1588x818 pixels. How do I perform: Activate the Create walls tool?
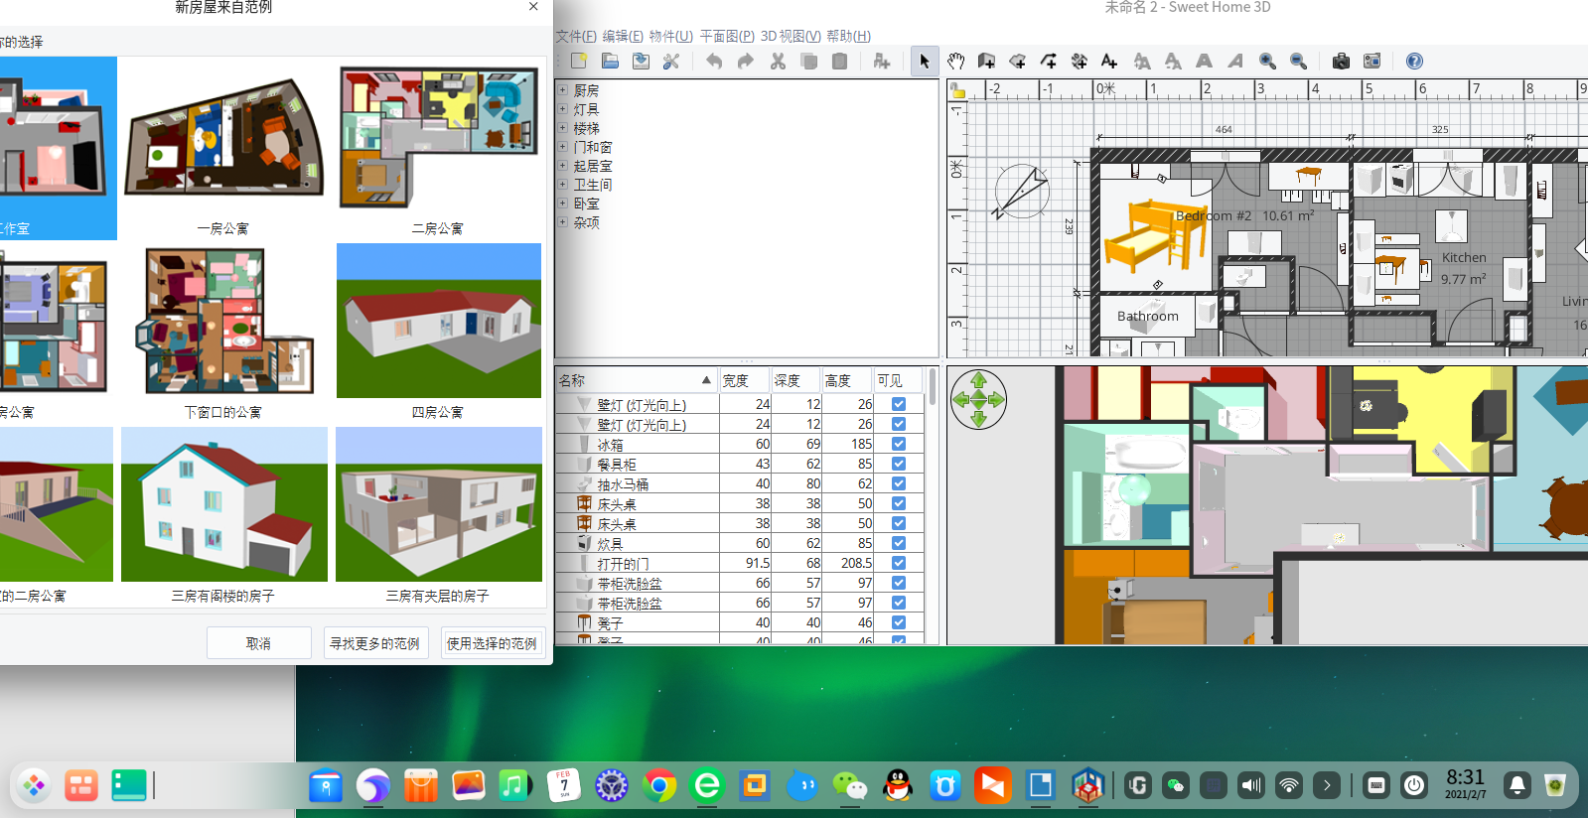986,62
